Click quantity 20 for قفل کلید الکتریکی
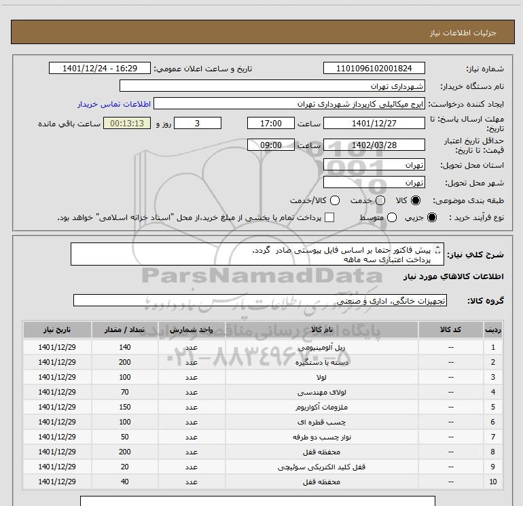The width and height of the screenshot is (523, 506). [125, 467]
